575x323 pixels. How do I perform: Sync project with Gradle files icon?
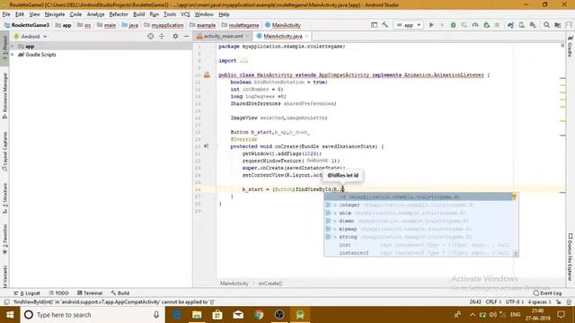[510, 25]
